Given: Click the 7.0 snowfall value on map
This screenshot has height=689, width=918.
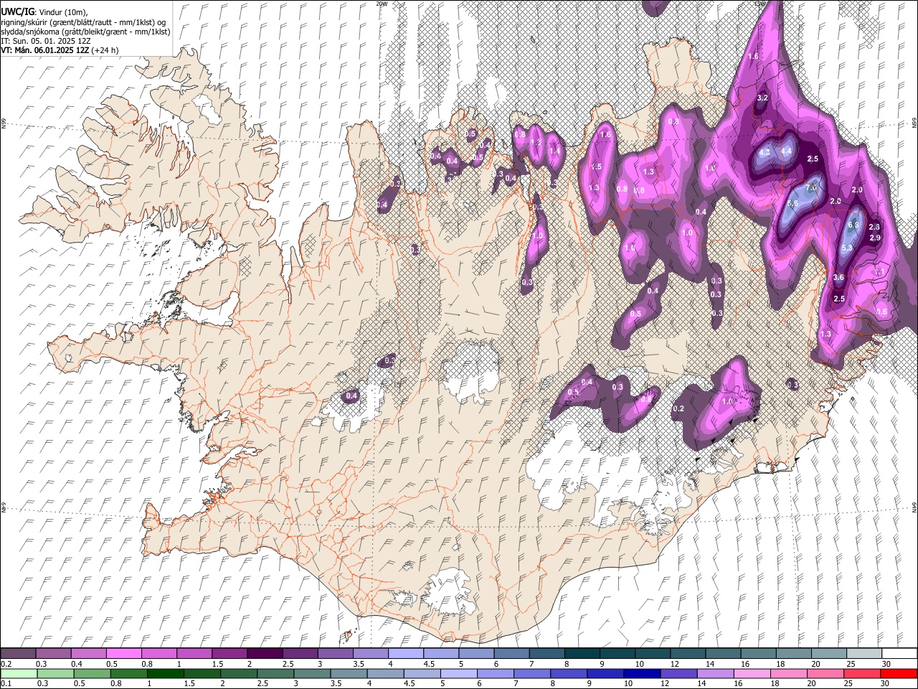Looking at the screenshot, I should point(811,188).
